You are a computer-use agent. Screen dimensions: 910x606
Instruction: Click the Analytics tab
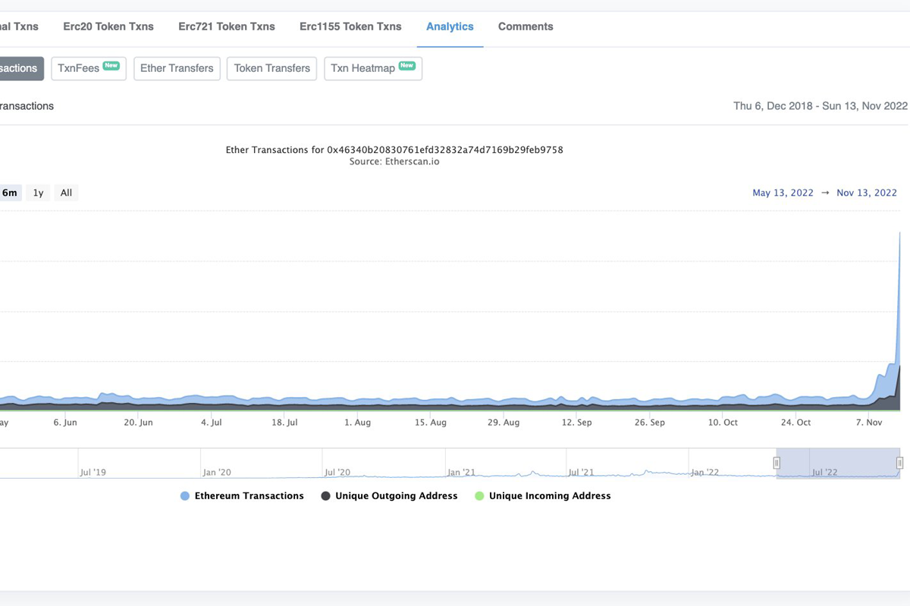[x=450, y=27]
